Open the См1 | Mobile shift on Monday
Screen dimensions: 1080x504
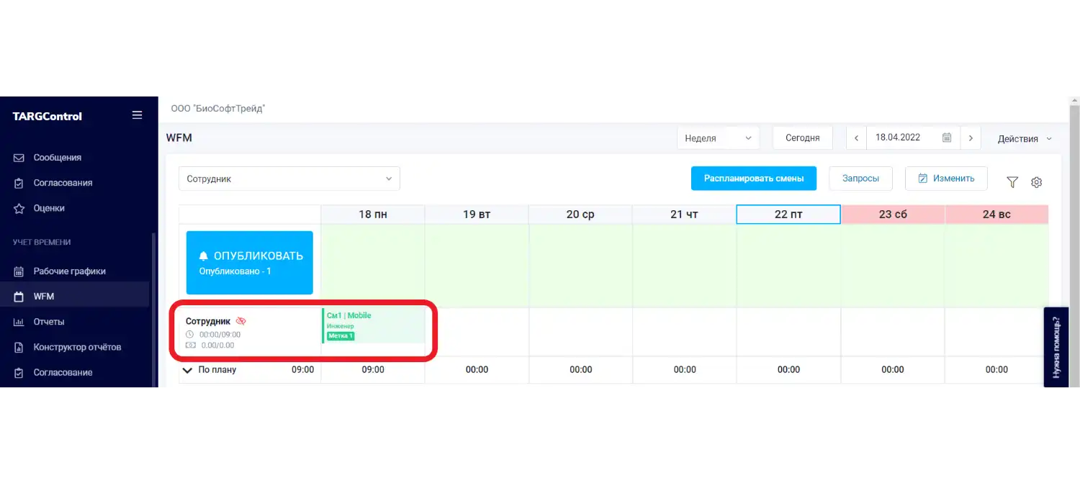374,326
